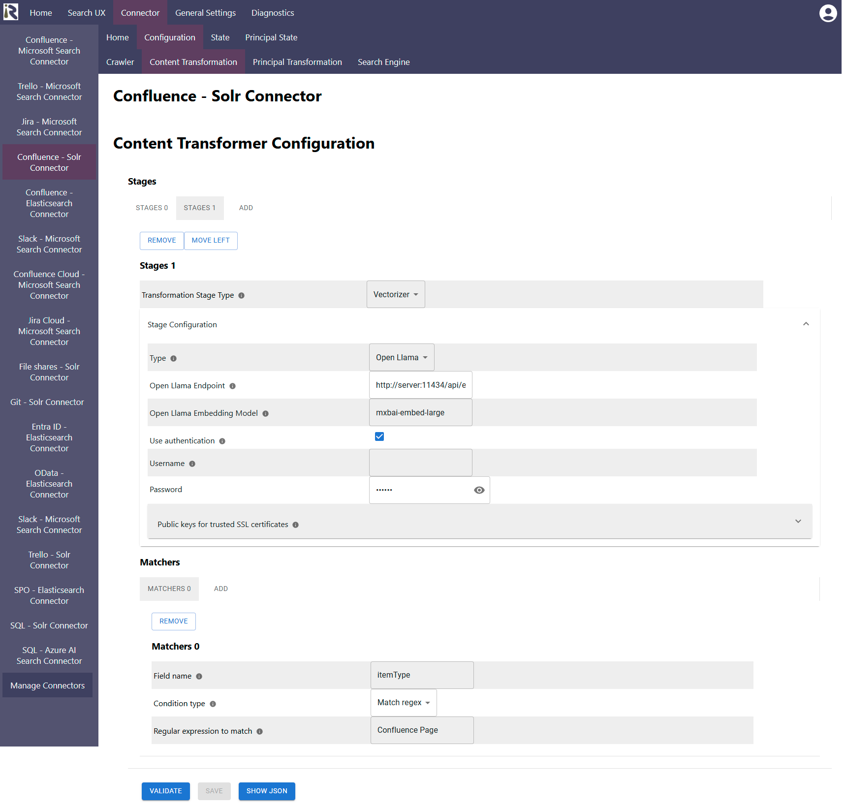Open the Transformation Stage Type Vectorizer dropdown
The width and height of the screenshot is (846, 809).
(x=396, y=294)
